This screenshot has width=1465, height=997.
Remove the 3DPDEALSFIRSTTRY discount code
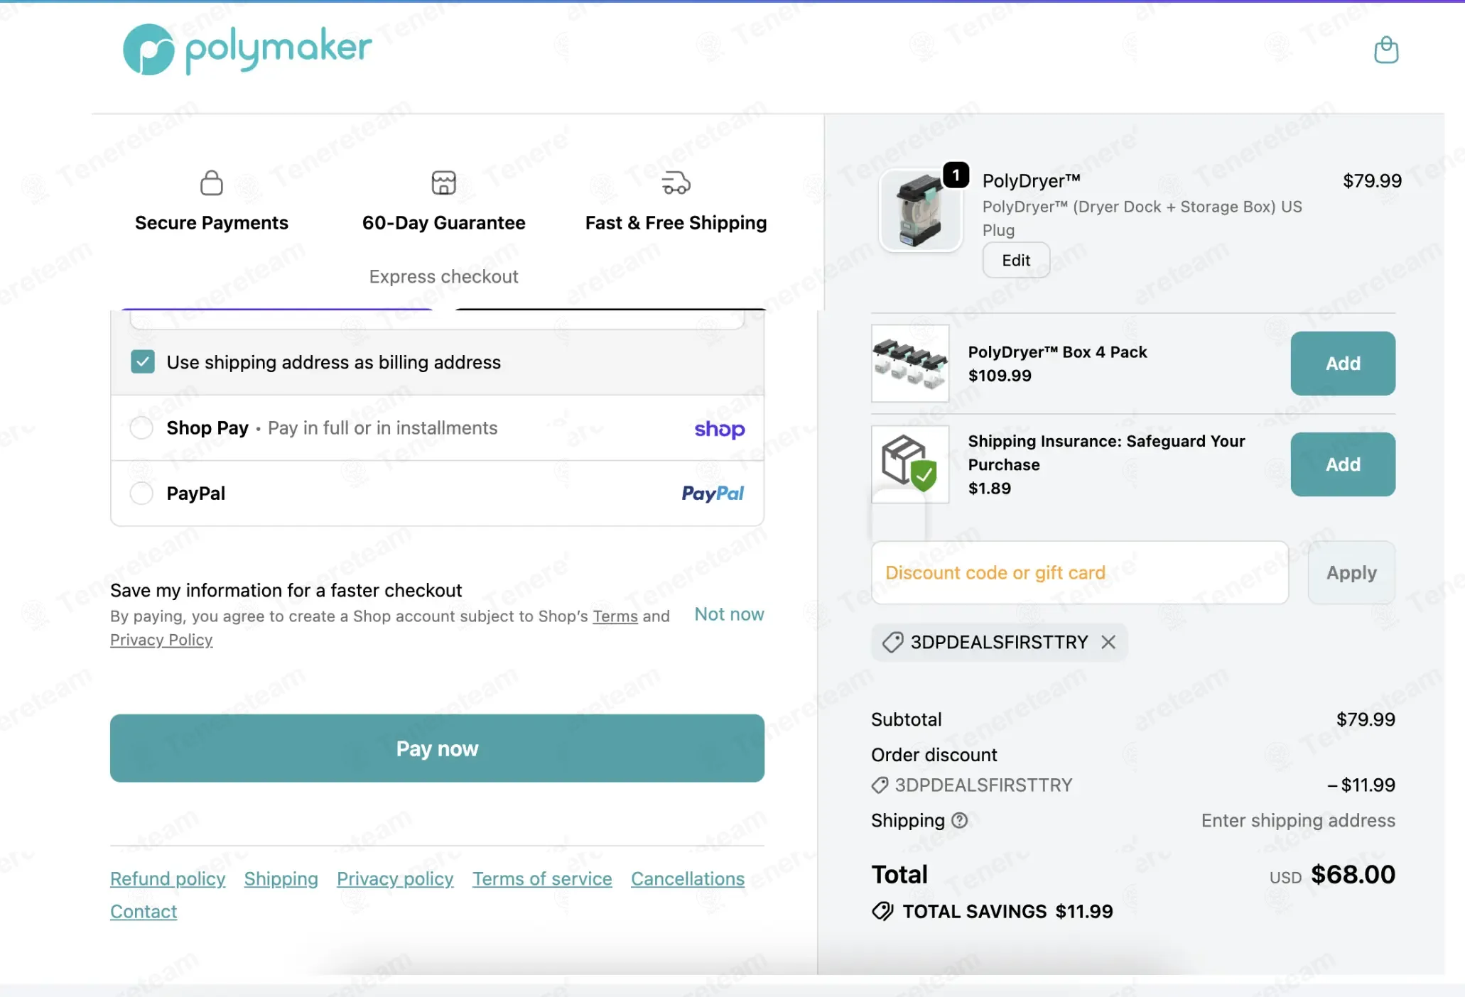(1108, 642)
